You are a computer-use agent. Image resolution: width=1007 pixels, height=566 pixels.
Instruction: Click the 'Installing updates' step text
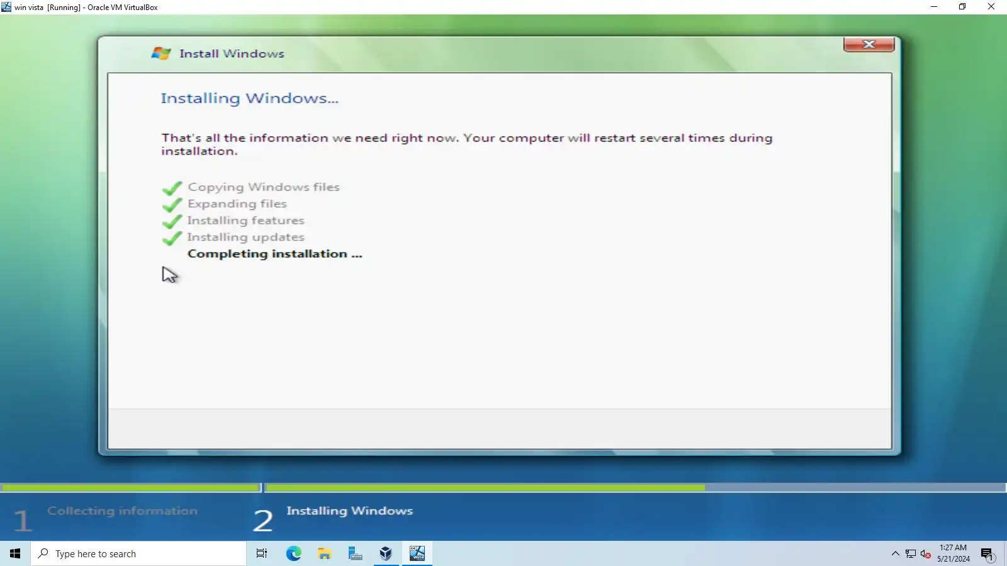click(x=246, y=237)
